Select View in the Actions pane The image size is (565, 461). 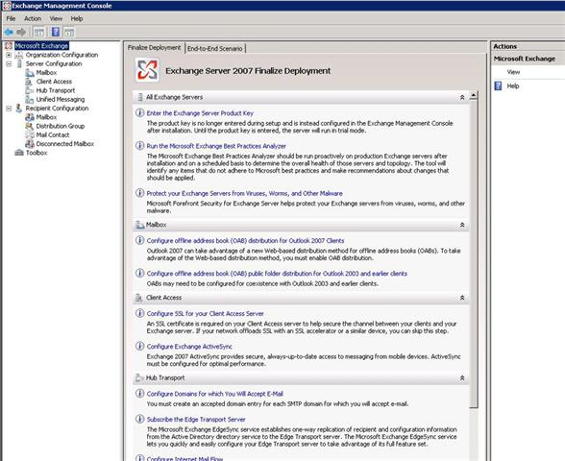click(x=513, y=72)
